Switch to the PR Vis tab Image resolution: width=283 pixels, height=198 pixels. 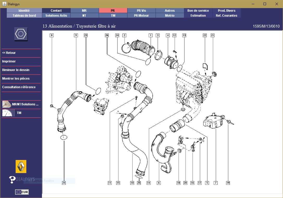141,11
